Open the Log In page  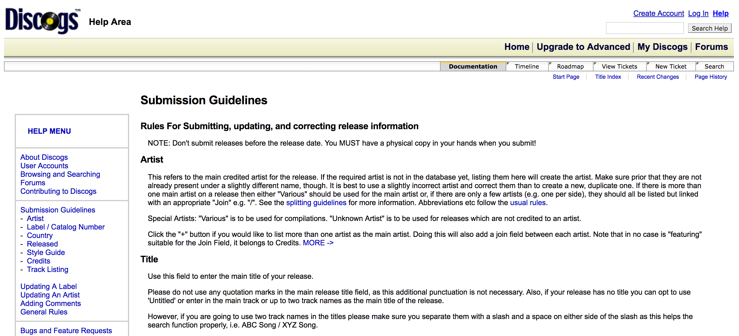coord(698,13)
